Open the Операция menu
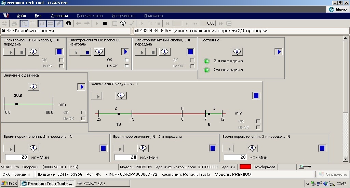 (x=59, y=16)
